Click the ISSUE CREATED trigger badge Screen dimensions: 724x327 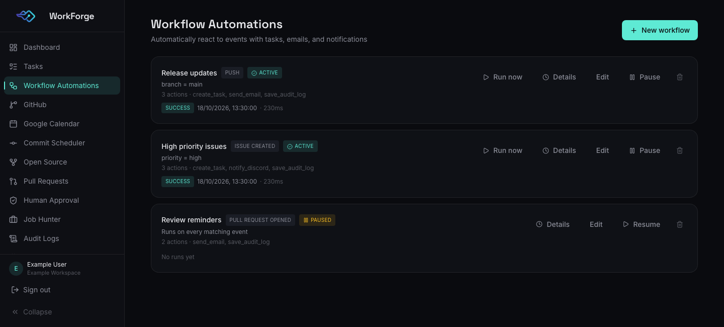pyautogui.click(x=255, y=146)
